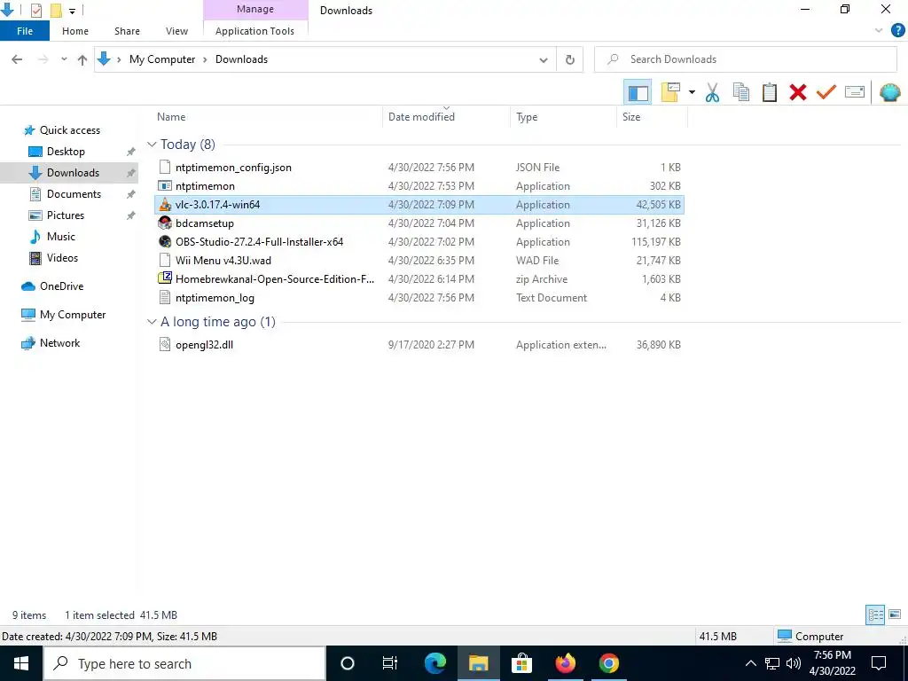Open the Folder Options dropdown arrow
Image resolution: width=908 pixels, height=681 pixels.
(x=692, y=92)
